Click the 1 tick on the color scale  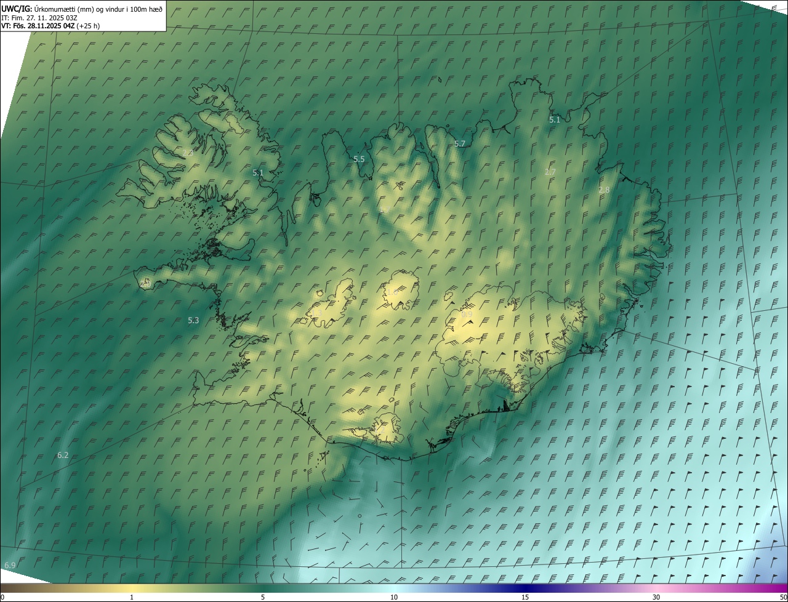[x=132, y=597]
